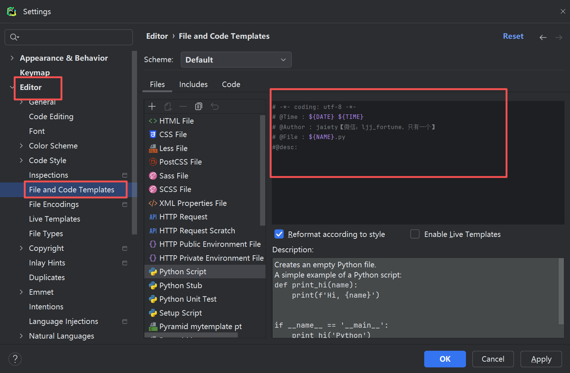Click project-level icon beside Copyright
Image resolution: width=570 pixels, height=373 pixels.
pyautogui.click(x=125, y=248)
